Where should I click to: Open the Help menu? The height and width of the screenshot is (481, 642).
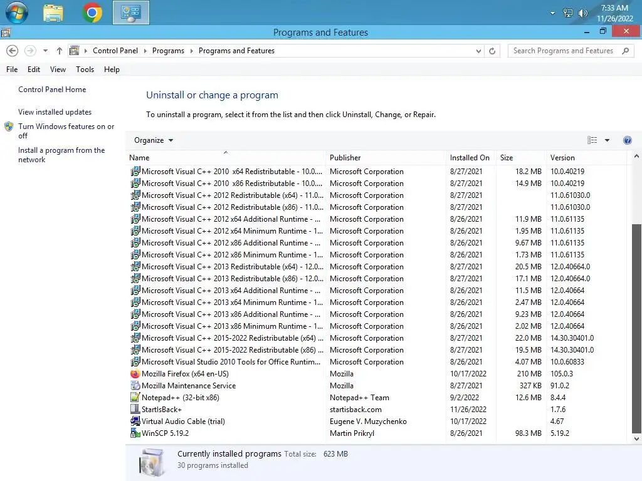point(112,70)
